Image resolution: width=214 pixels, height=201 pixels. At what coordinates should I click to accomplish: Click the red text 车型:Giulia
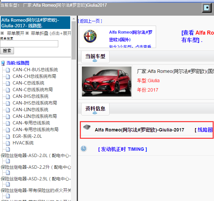click(148, 81)
